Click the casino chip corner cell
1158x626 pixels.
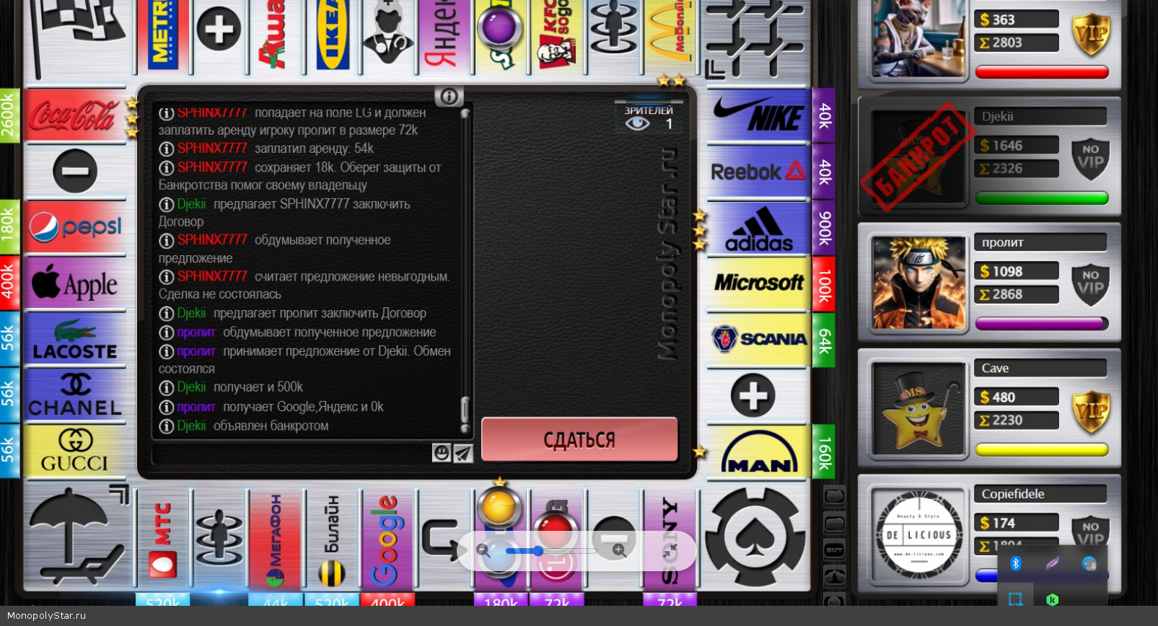[x=755, y=537]
